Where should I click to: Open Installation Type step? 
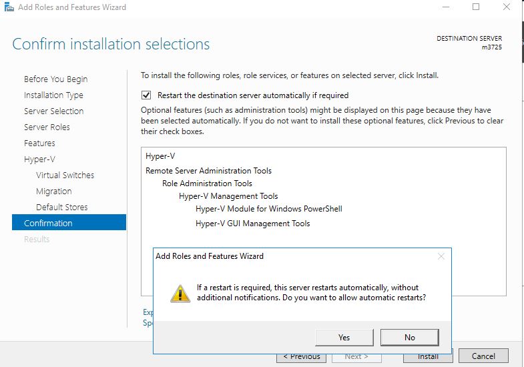coord(53,95)
